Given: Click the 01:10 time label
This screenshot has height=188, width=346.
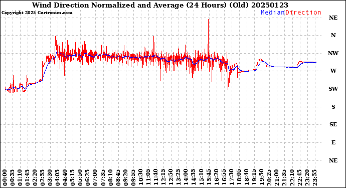Looking at the screenshot, I should (x=20, y=178).
